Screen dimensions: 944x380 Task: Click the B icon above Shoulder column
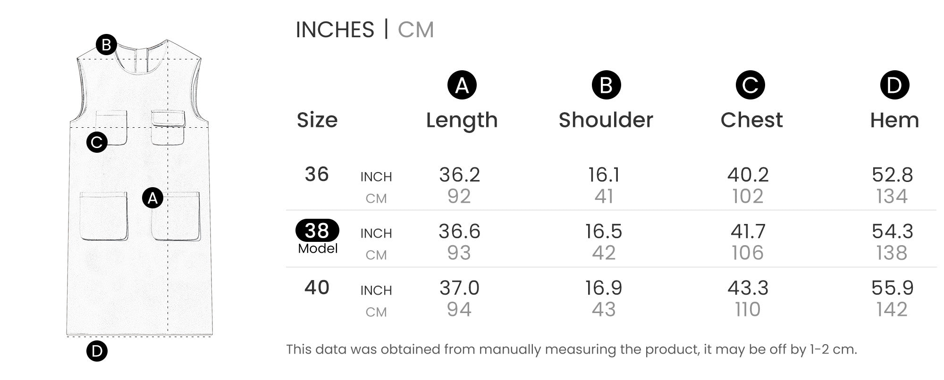(606, 85)
